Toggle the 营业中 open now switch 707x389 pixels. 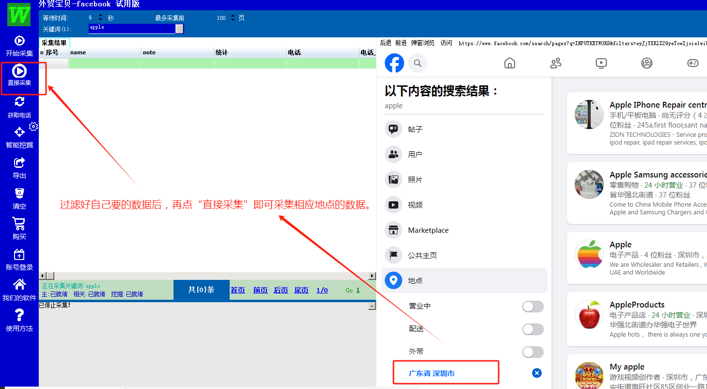533,307
